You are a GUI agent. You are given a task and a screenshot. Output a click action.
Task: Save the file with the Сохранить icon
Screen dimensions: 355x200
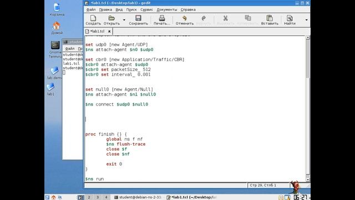coord(138,18)
